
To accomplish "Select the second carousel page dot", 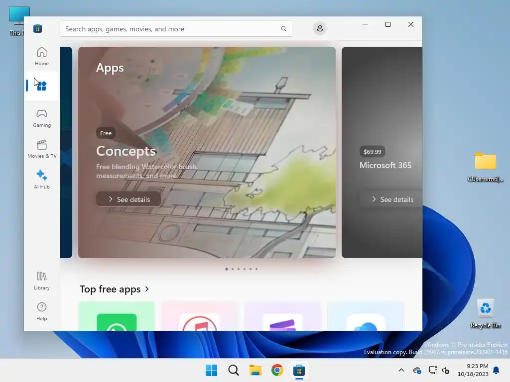I will click(233, 269).
